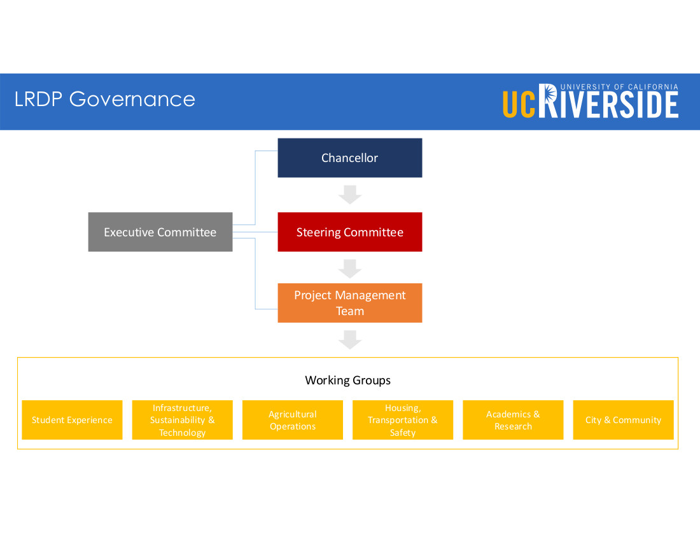Click the yellow UC letters in the logo
The image size is (700, 540).
coord(519,104)
